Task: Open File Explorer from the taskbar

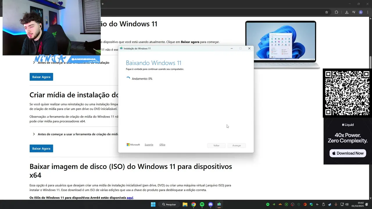Action: (x=185, y=204)
